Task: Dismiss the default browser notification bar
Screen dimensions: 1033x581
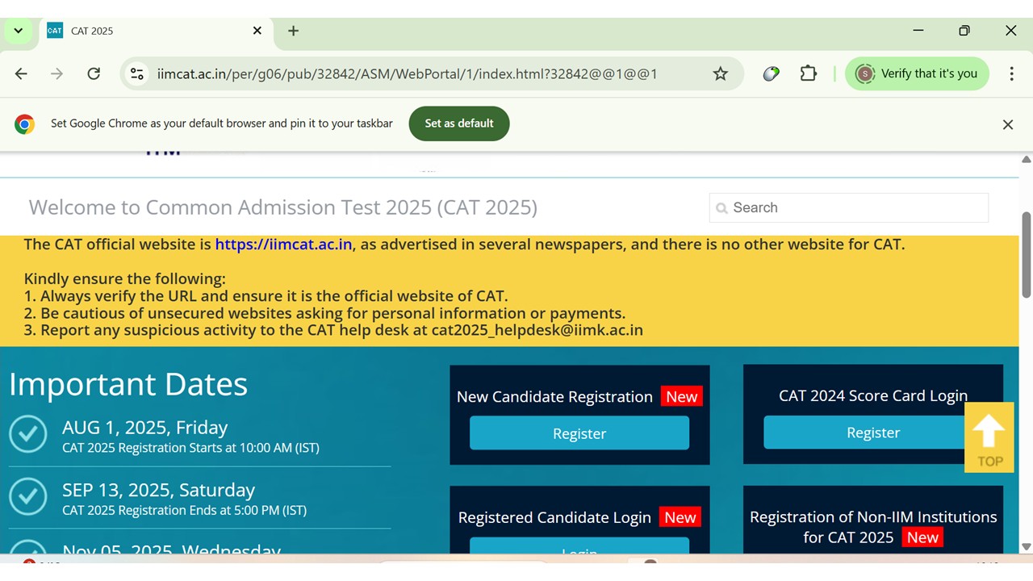Action: [1007, 124]
